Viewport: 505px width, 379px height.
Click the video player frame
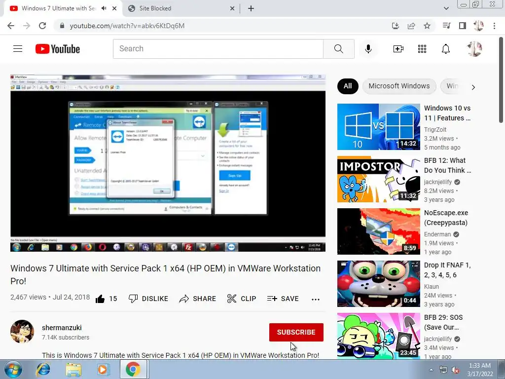[x=168, y=163]
